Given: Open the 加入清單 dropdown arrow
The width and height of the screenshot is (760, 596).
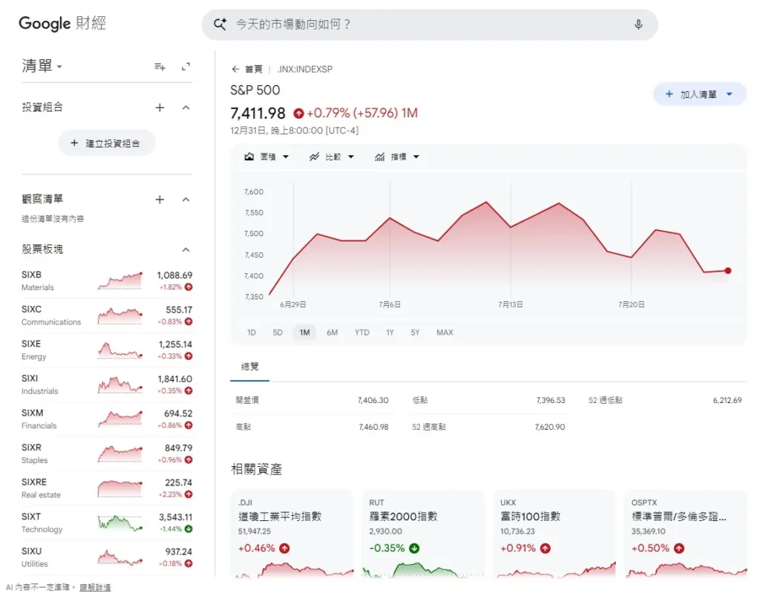Looking at the screenshot, I should [x=730, y=94].
